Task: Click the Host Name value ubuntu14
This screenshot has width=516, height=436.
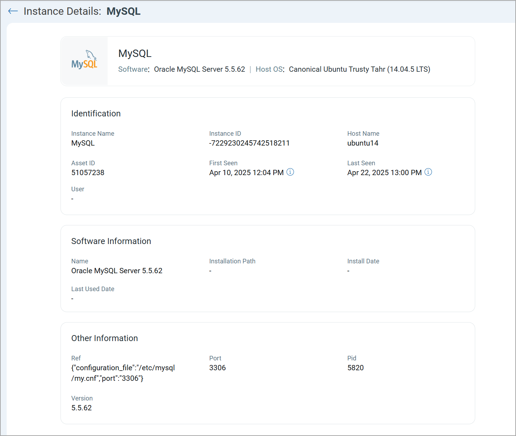Action: pos(363,143)
